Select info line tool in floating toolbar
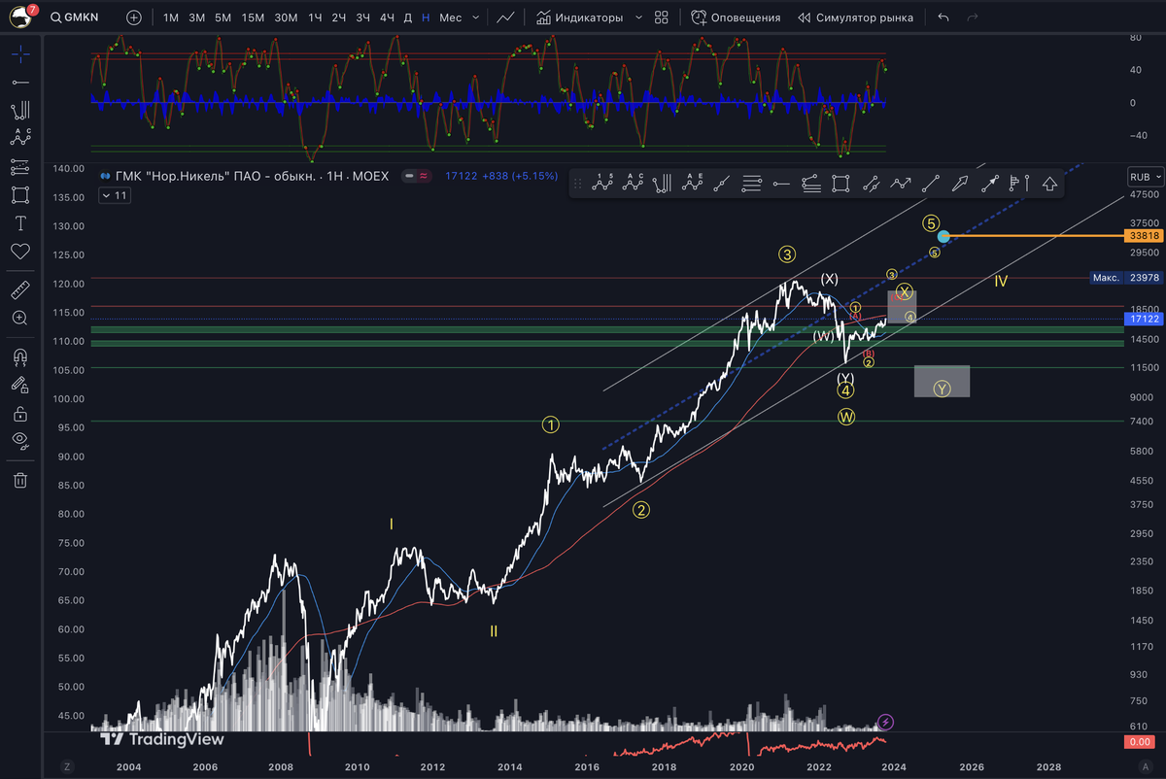 pyautogui.click(x=722, y=182)
